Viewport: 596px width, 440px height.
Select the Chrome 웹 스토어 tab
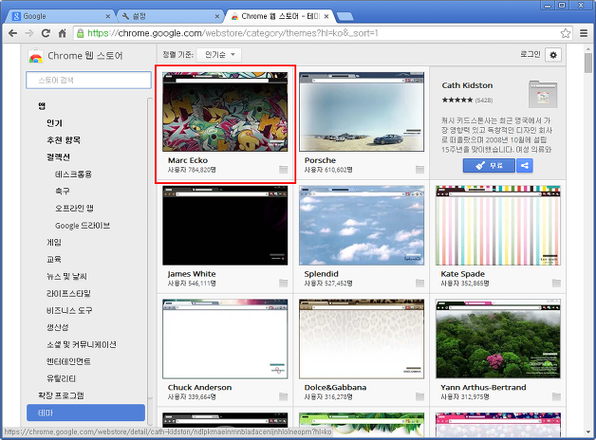279,16
